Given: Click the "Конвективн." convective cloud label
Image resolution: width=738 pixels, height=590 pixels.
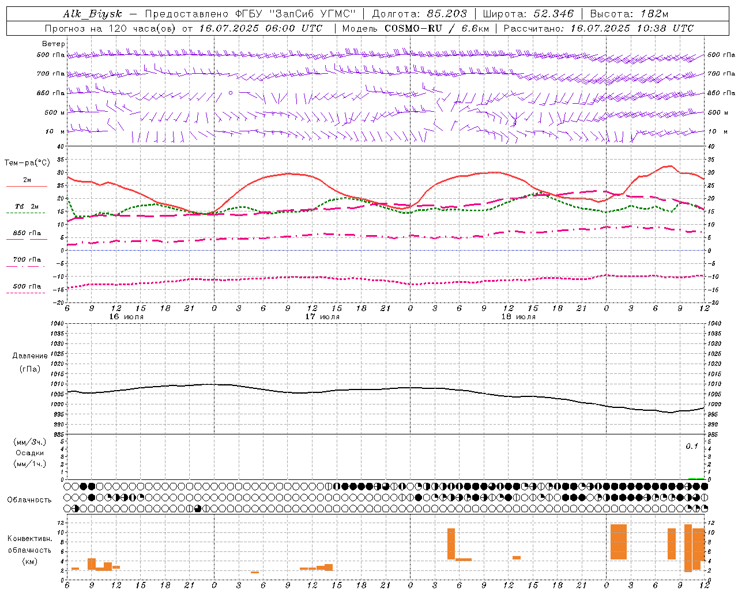Looking at the screenshot, I should (x=30, y=539).
